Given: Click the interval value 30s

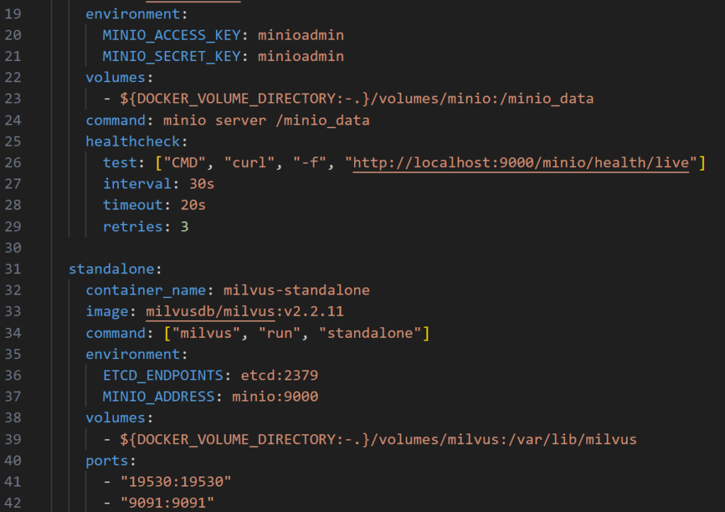Looking at the screenshot, I should click(202, 184).
